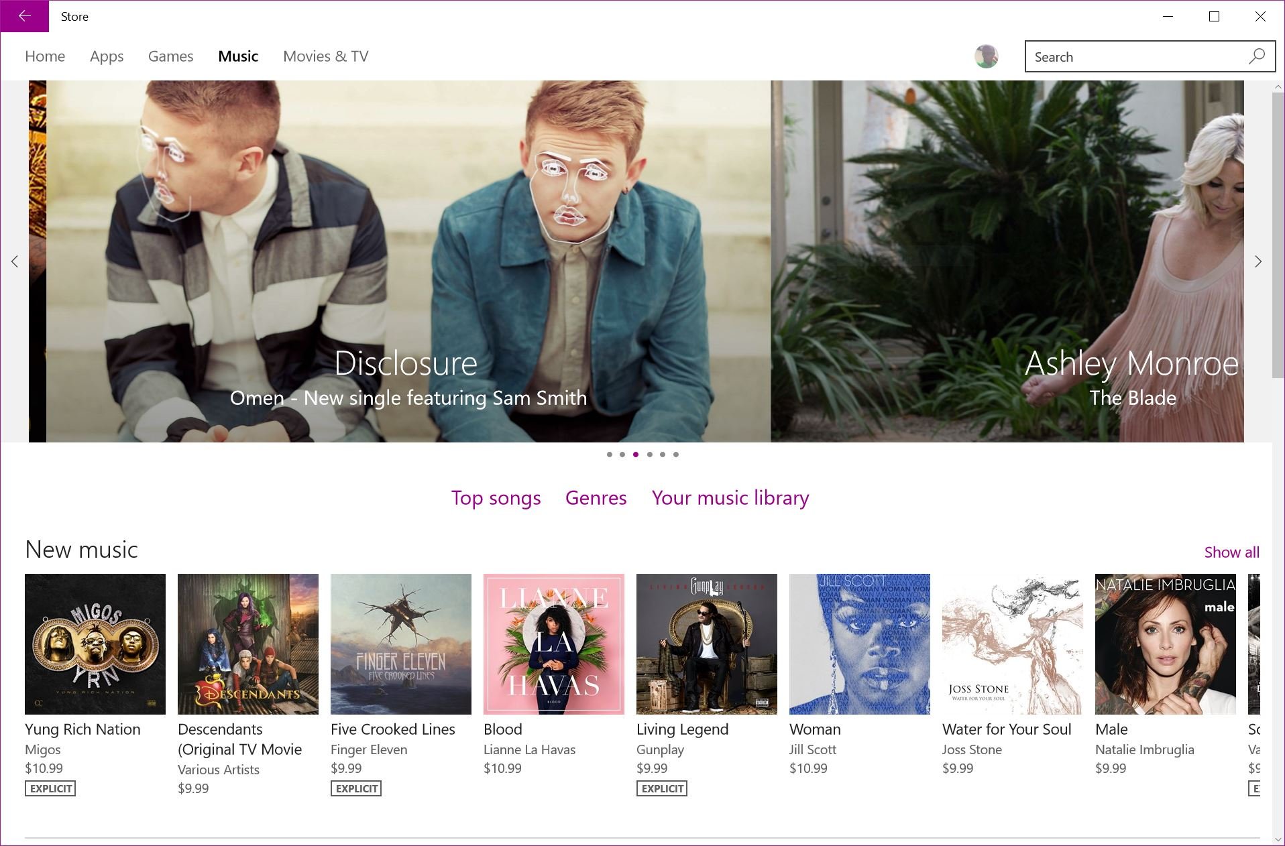Viewport: 1285px width, 846px height.
Task: Open Water for Your Soul album cover
Action: (x=1013, y=644)
